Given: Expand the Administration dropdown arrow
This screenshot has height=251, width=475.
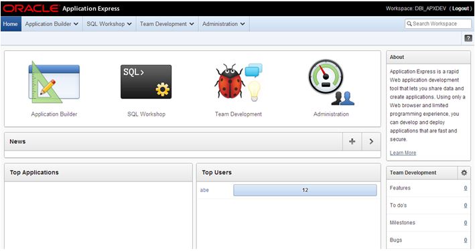Looking at the screenshot, I should point(243,24).
